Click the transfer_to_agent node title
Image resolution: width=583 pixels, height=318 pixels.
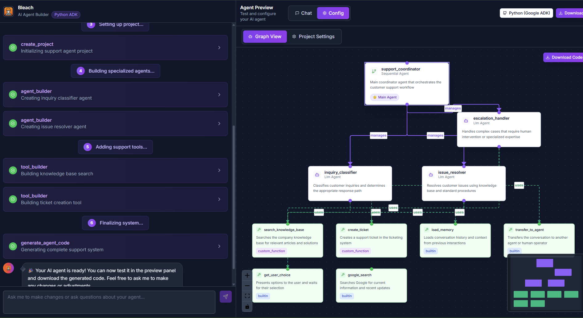529,230
